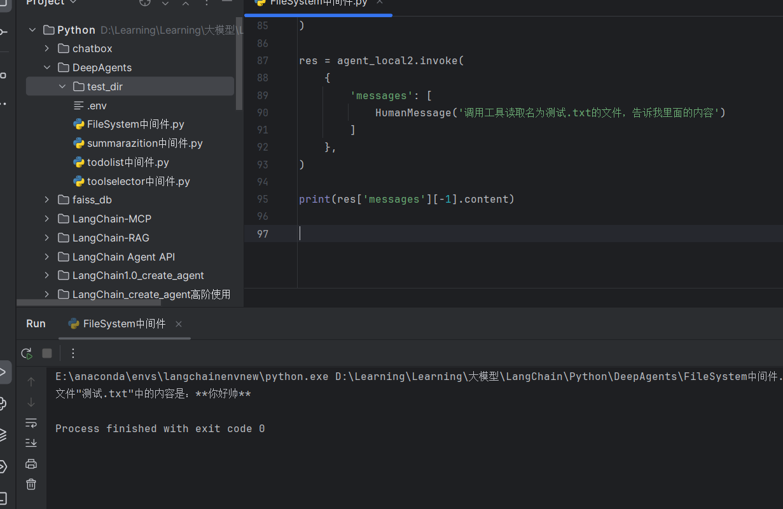Click 'Process finished with exit code 0' text
783x509 pixels.
coord(160,429)
